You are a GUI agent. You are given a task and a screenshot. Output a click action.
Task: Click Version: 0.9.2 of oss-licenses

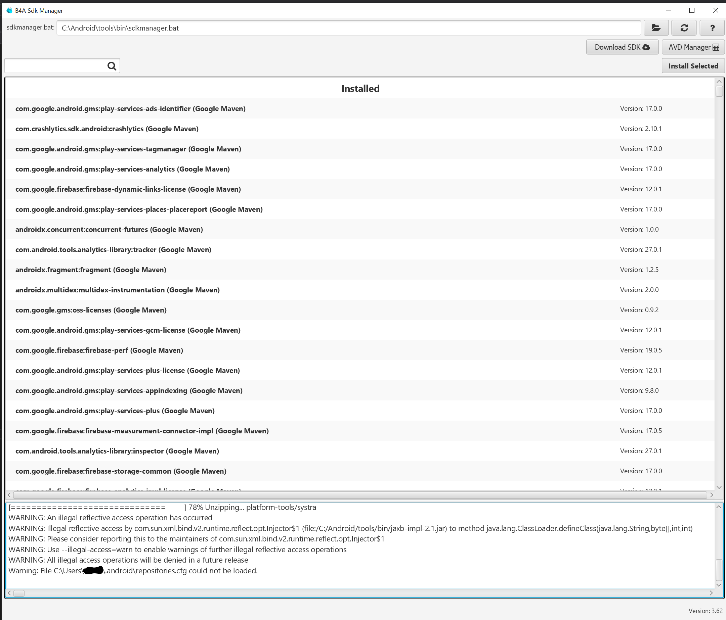(x=639, y=310)
